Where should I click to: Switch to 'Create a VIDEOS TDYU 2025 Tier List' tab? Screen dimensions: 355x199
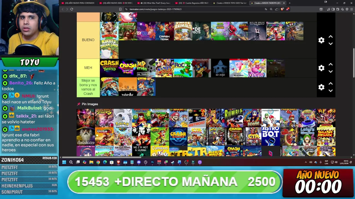230,3
